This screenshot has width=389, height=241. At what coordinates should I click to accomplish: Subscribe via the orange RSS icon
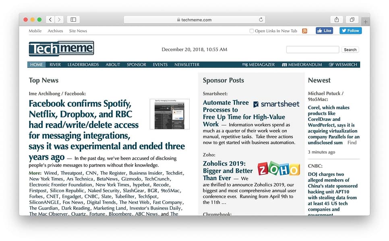(x=305, y=31)
